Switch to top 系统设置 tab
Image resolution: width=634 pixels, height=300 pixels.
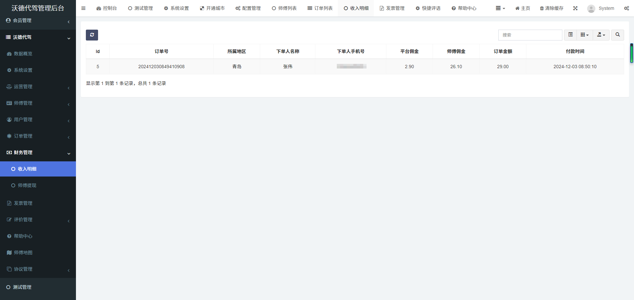[x=176, y=8]
